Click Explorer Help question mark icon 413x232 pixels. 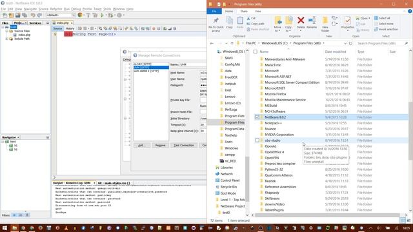point(410,12)
